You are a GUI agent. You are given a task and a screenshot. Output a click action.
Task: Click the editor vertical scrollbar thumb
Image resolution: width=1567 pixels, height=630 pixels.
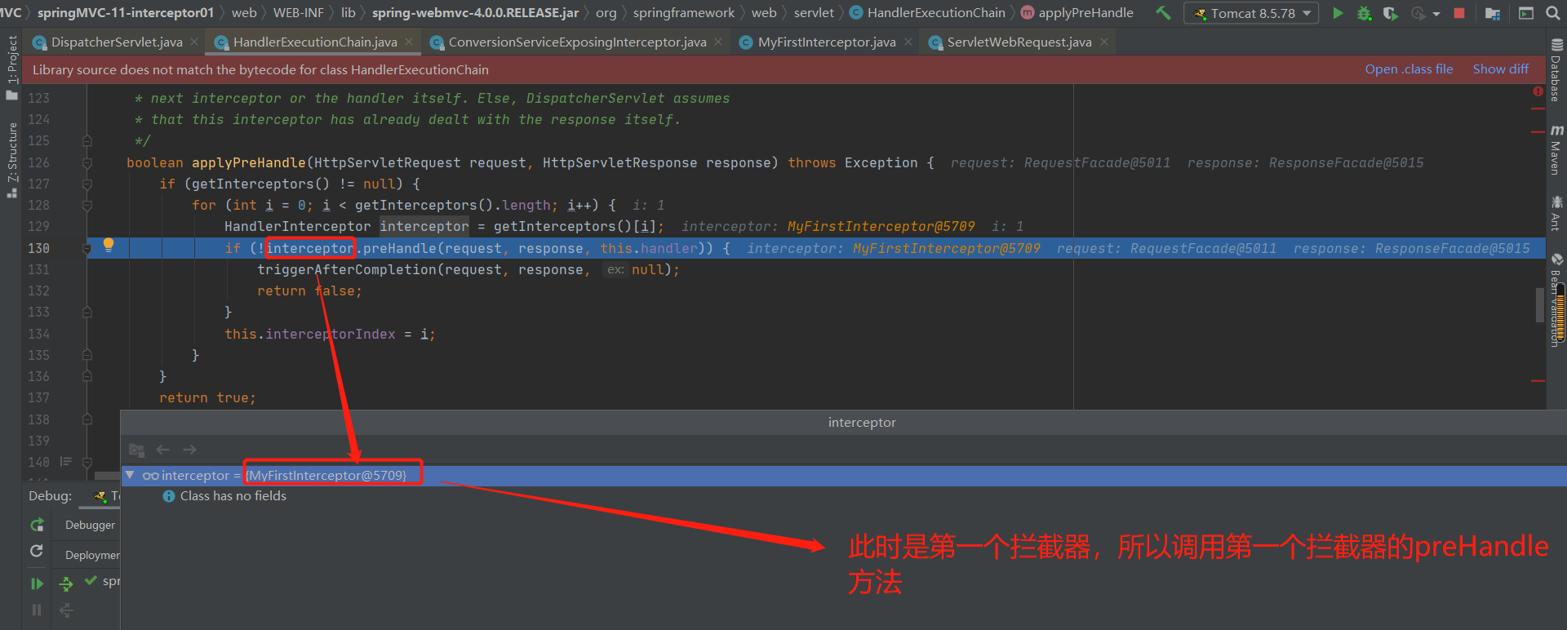tap(1540, 305)
